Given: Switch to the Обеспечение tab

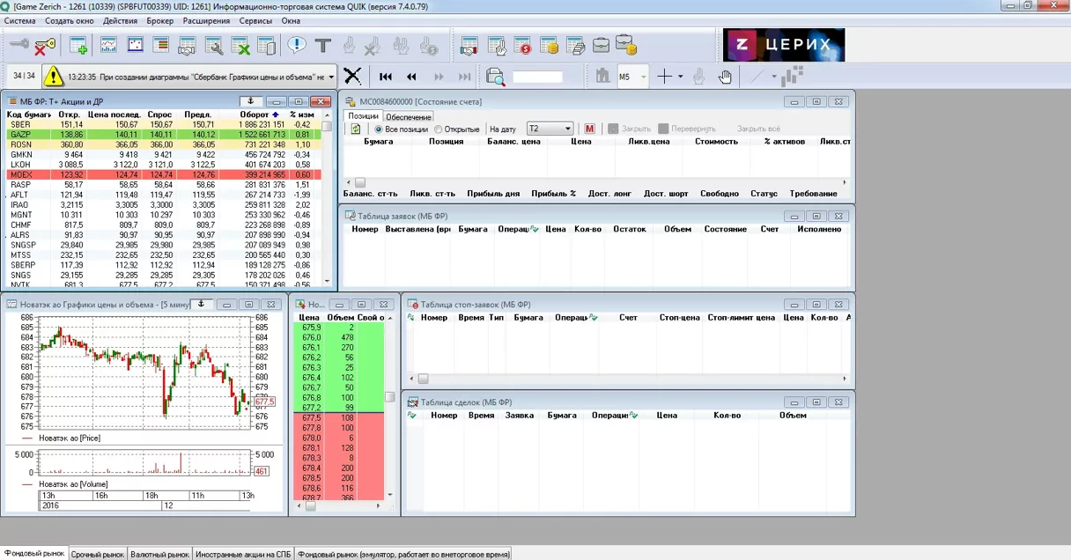Looking at the screenshot, I should coord(409,116).
